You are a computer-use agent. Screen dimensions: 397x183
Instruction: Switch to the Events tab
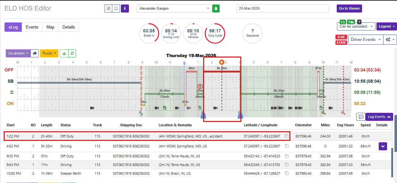tap(32, 27)
